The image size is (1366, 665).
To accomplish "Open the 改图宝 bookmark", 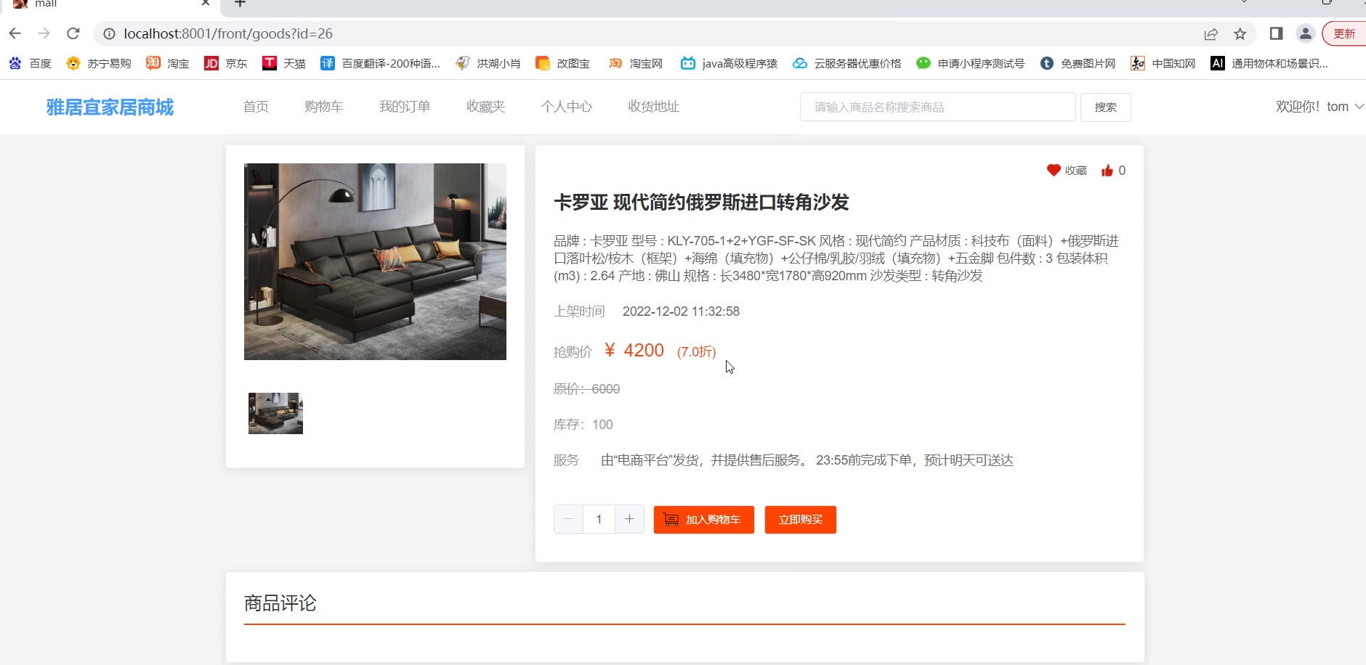I will pyautogui.click(x=562, y=63).
